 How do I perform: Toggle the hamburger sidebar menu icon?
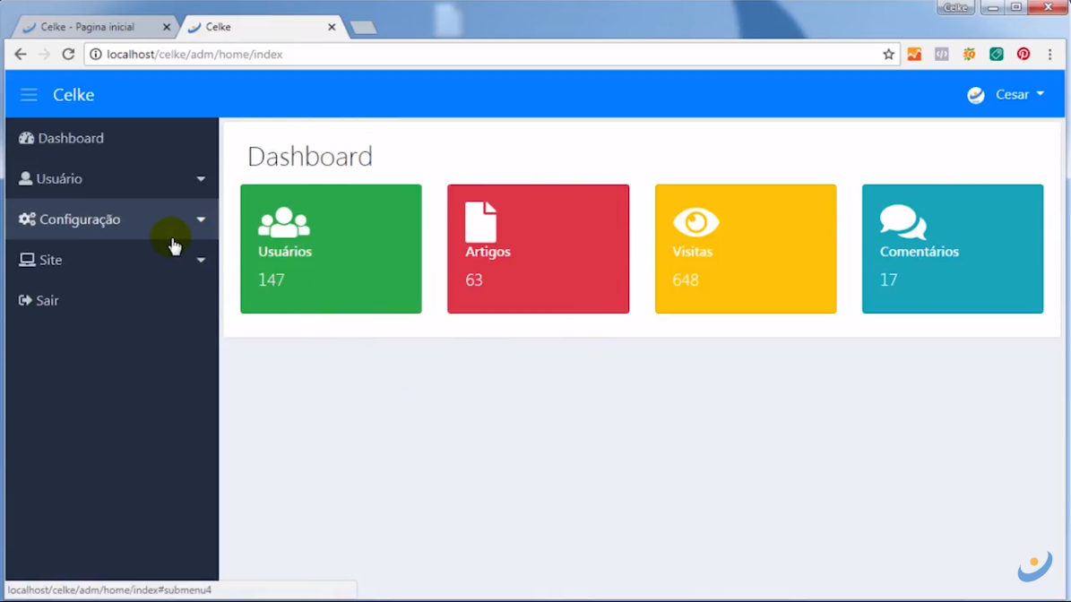pyautogui.click(x=29, y=95)
